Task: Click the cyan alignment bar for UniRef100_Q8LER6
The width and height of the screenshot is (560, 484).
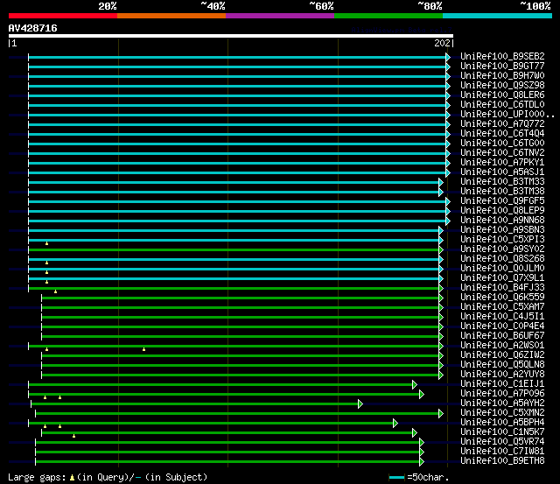Action: 237,95
